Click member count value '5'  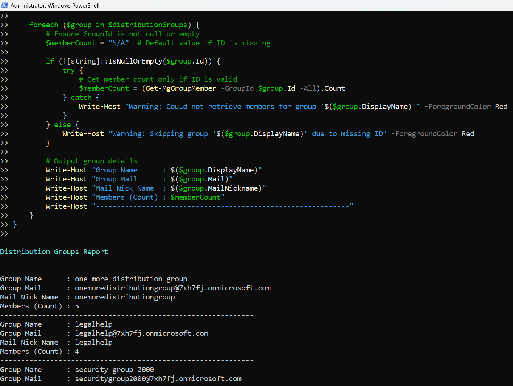tap(77, 306)
